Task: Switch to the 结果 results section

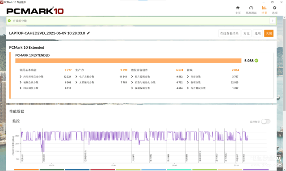Action: 264,10
